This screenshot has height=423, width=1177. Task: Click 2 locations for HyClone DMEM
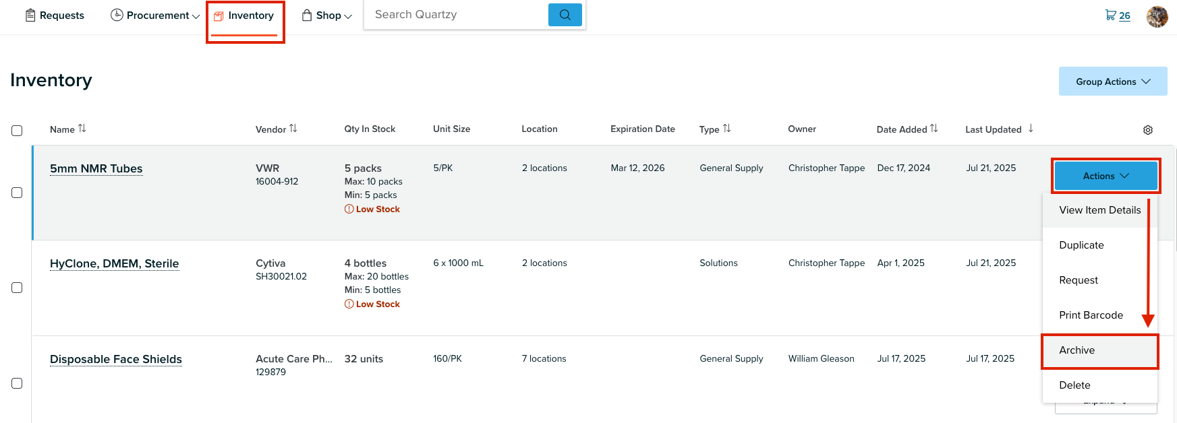544,263
